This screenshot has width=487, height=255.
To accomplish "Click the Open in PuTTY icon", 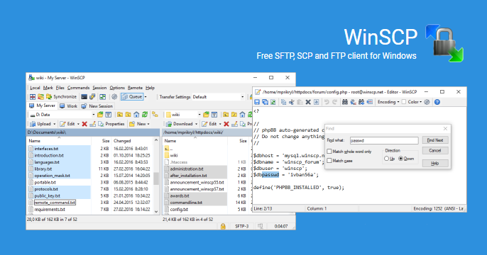I will pos(92,96).
